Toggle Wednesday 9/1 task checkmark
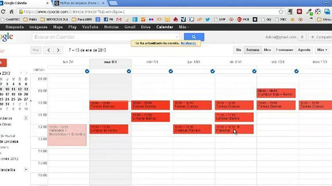Viewport: 332px width, 186px height. click(x=171, y=71)
